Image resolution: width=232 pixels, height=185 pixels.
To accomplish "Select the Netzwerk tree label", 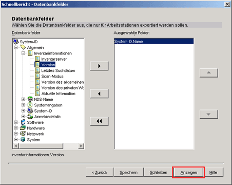I will pyautogui.click(x=35, y=134).
